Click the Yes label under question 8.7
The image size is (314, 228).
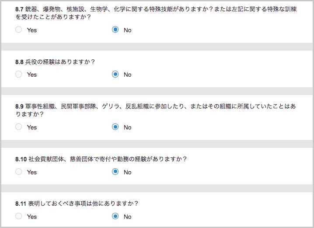pyautogui.click(x=32, y=30)
